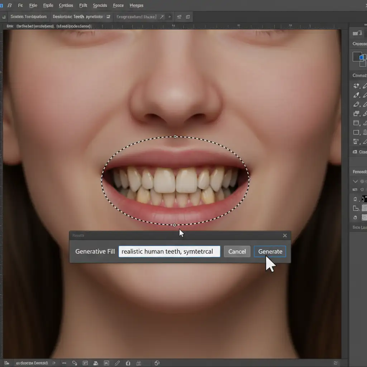This screenshot has height=367, width=367.
Task: Select the brush tool in right panel
Action: point(356,95)
